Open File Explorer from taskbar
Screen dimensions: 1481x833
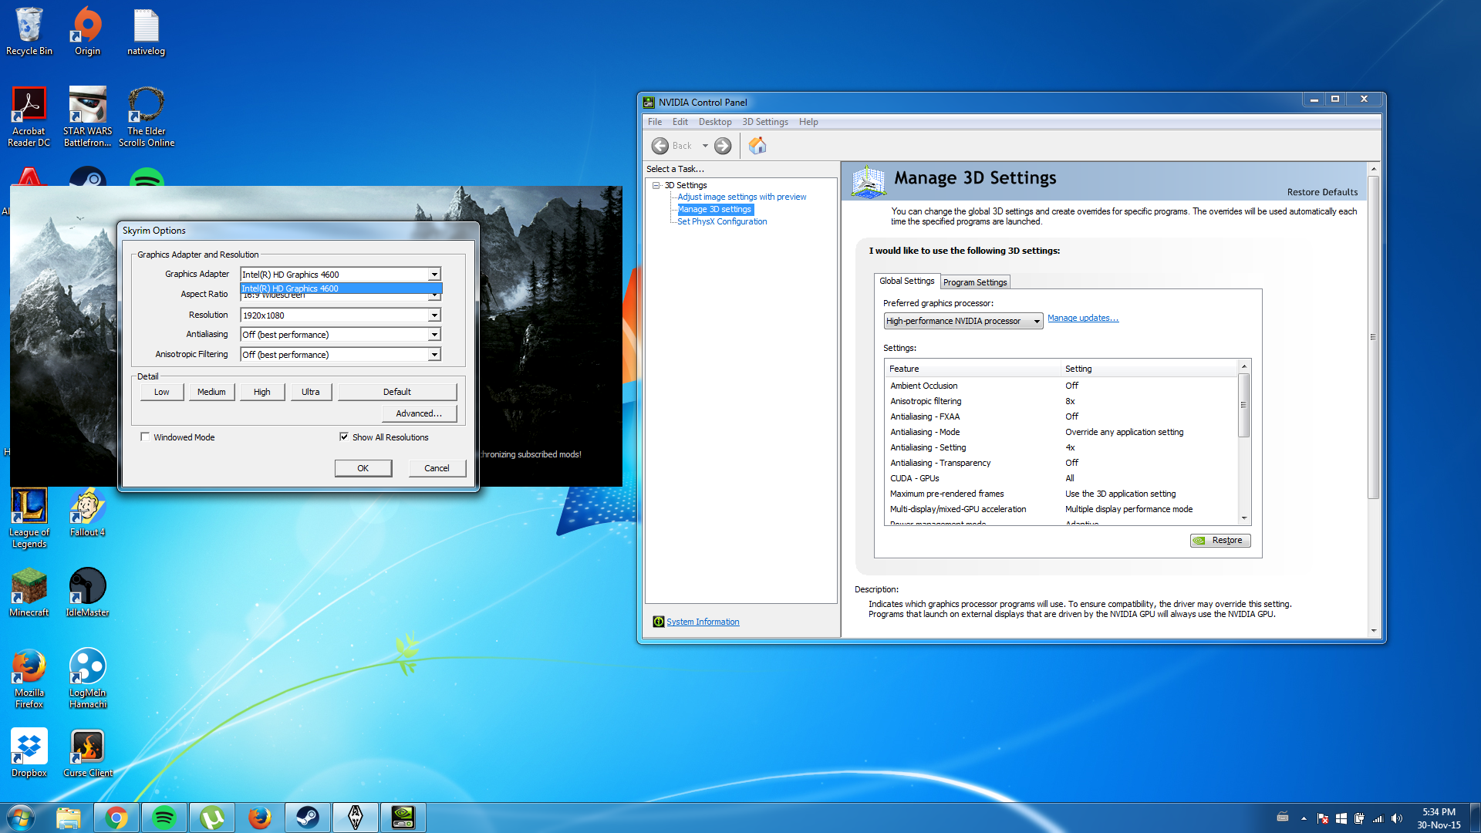pyautogui.click(x=69, y=818)
